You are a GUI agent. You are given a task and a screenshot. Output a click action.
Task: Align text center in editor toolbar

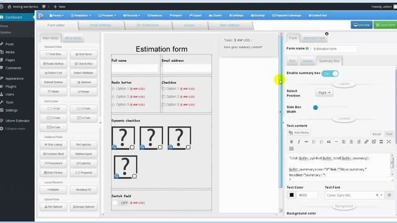(351, 142)
